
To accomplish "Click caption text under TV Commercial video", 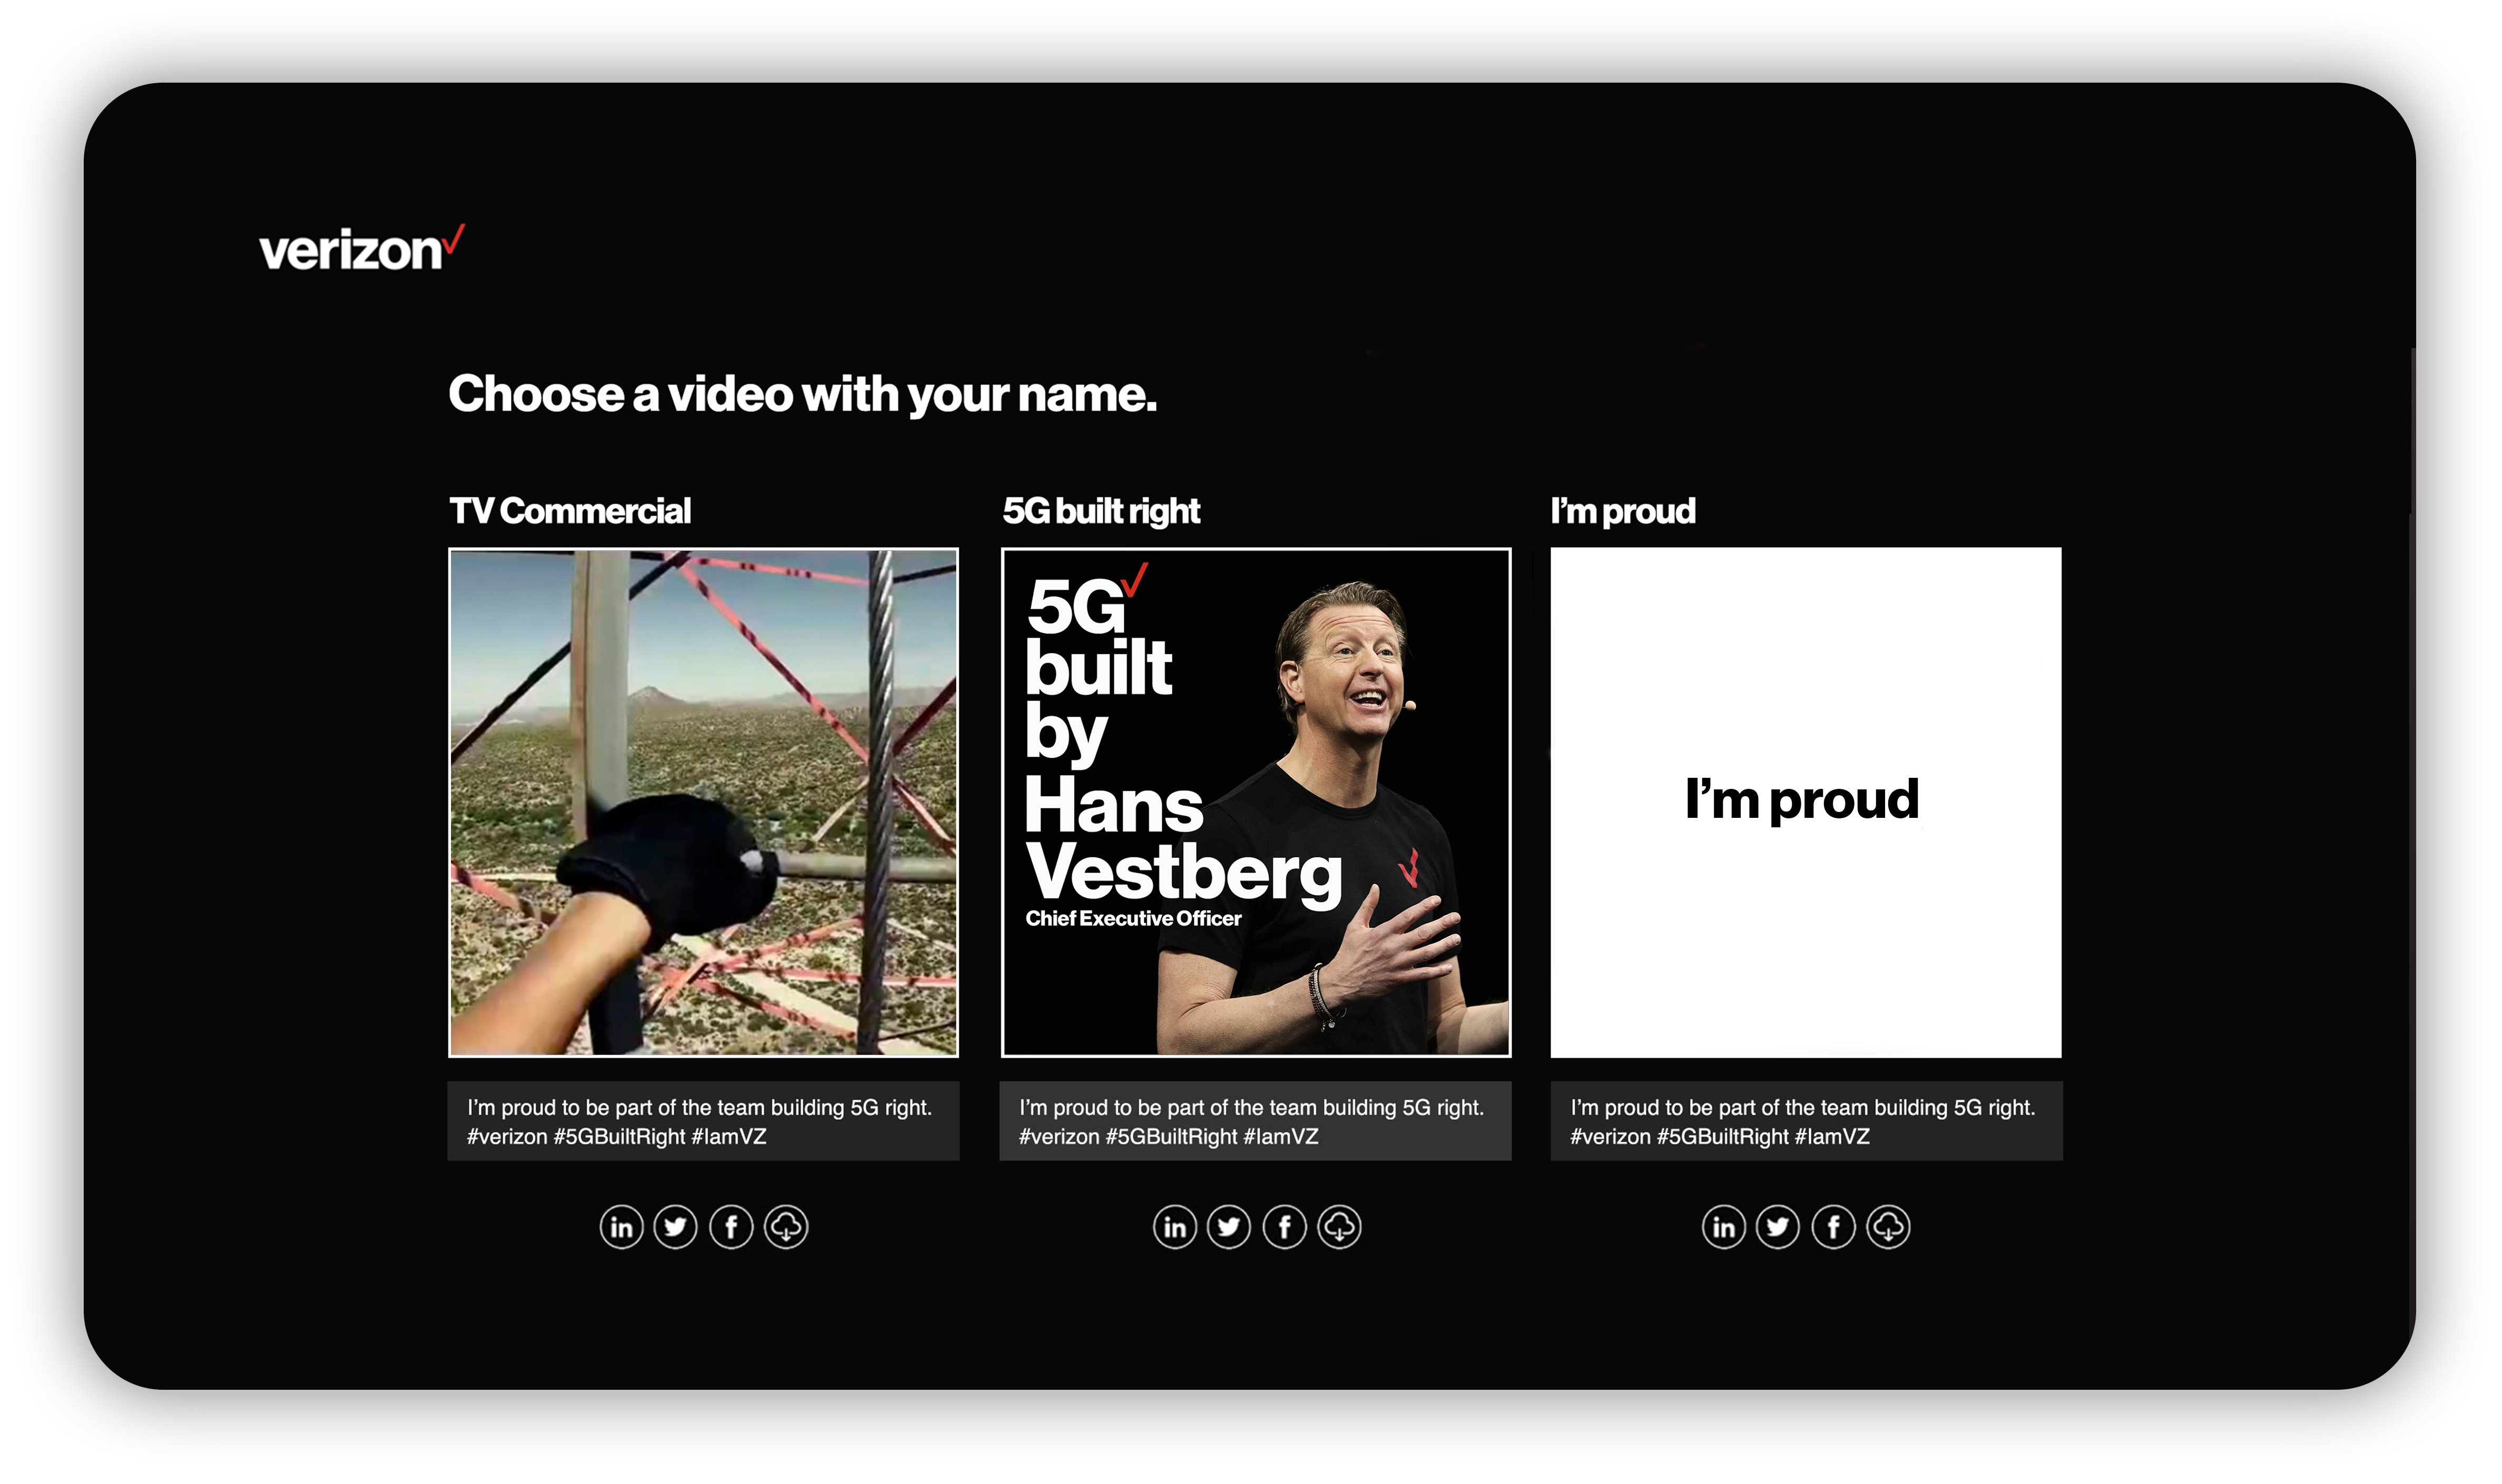I will [x=703, y=1121].
